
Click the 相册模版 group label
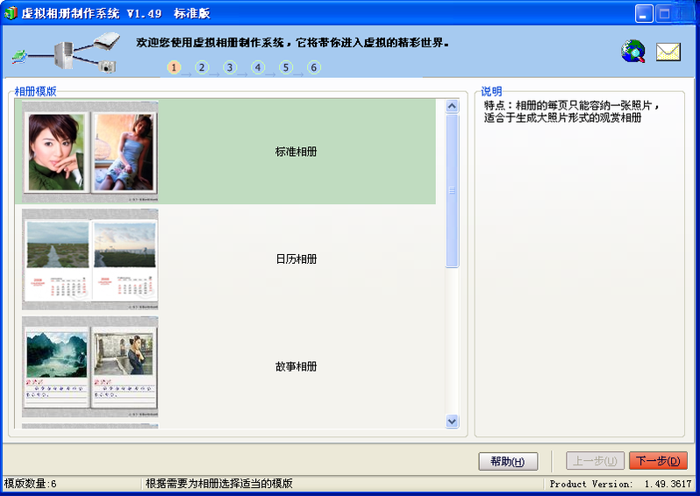tap(35, 91)
